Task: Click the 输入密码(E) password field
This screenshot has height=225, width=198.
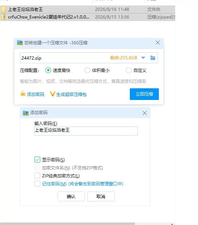Action: [x=86, y=131]
